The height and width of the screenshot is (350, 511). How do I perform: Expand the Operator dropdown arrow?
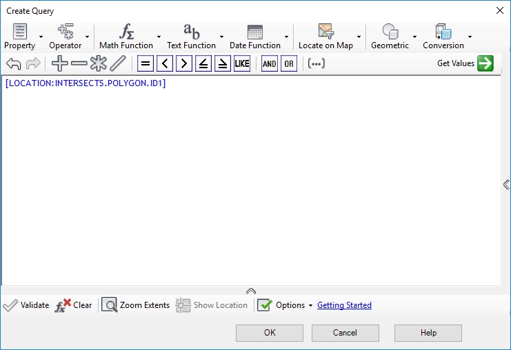click(87, 37)
